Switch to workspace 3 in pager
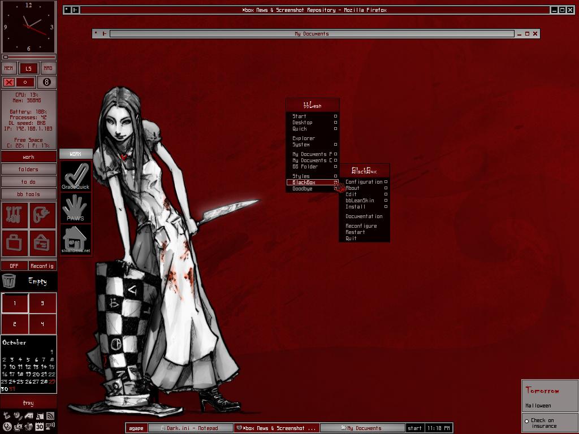Viewport: 579px width, 434px height. [x=42, y=303]
